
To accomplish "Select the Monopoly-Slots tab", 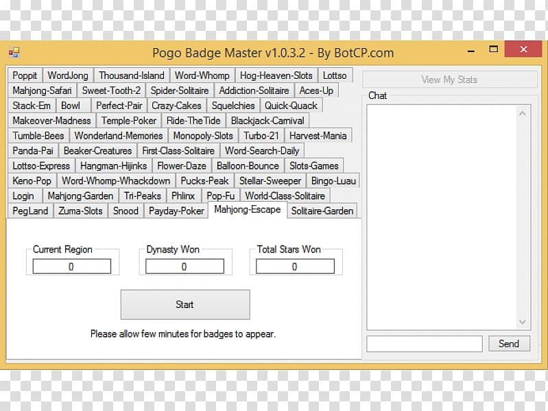I will [x=203, y=136].
